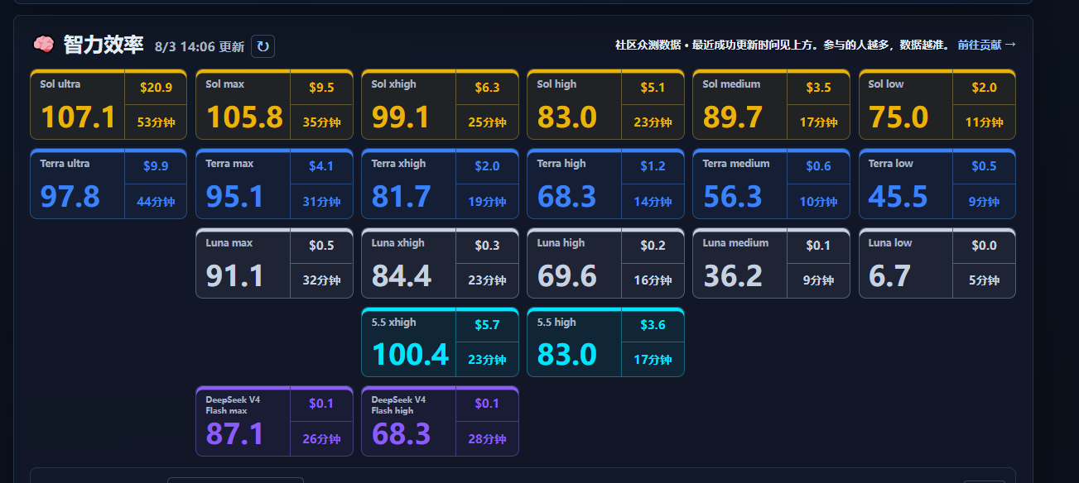Screen dimensions: 1079x483
Task: Select the Terra ultra card label
Action: pyautogui.click(x=65, y=164)
